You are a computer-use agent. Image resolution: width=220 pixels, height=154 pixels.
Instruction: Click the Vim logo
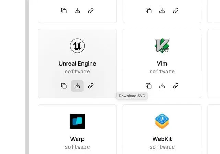162,46
